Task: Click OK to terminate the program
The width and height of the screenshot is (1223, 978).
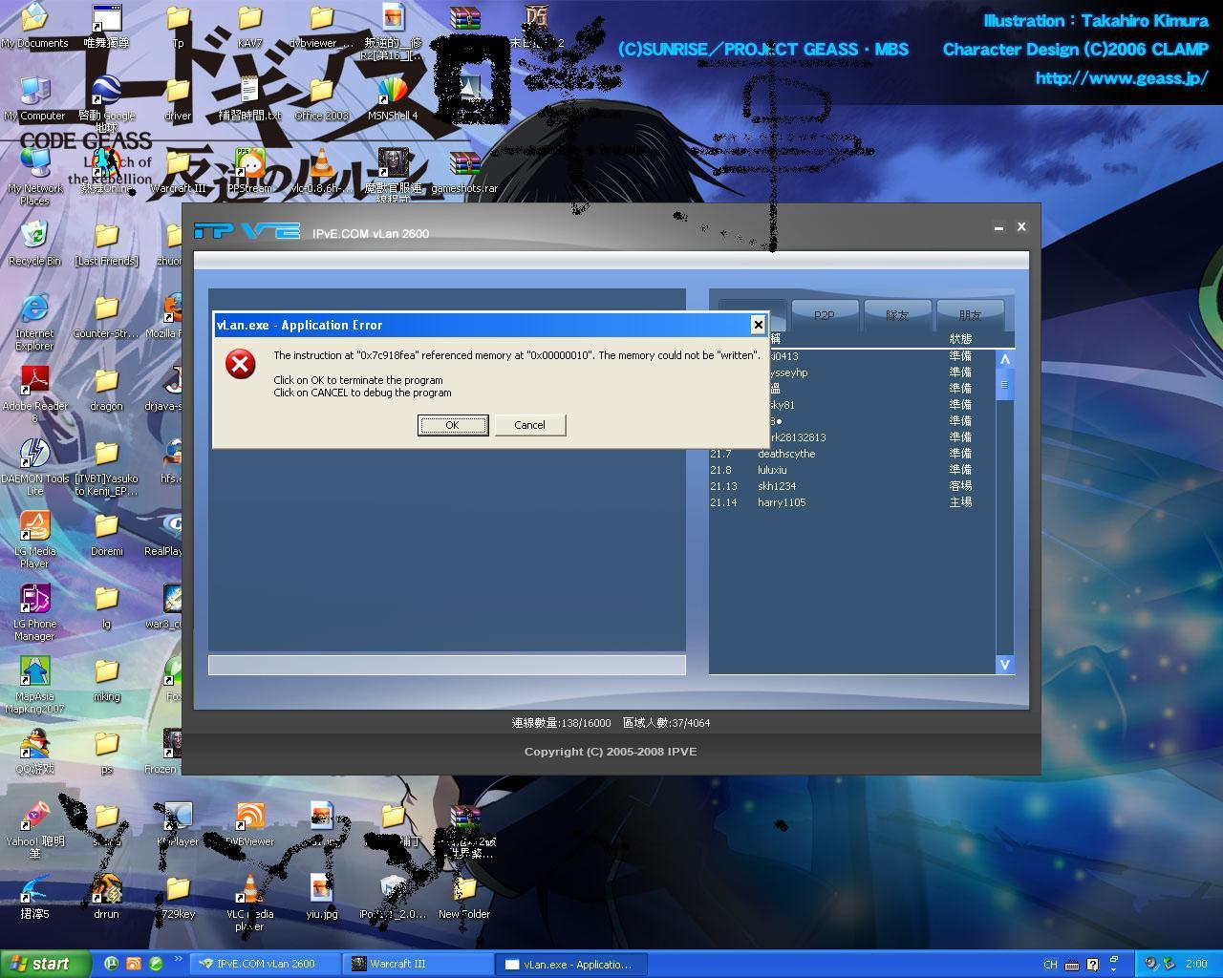Action: point(453,425)
